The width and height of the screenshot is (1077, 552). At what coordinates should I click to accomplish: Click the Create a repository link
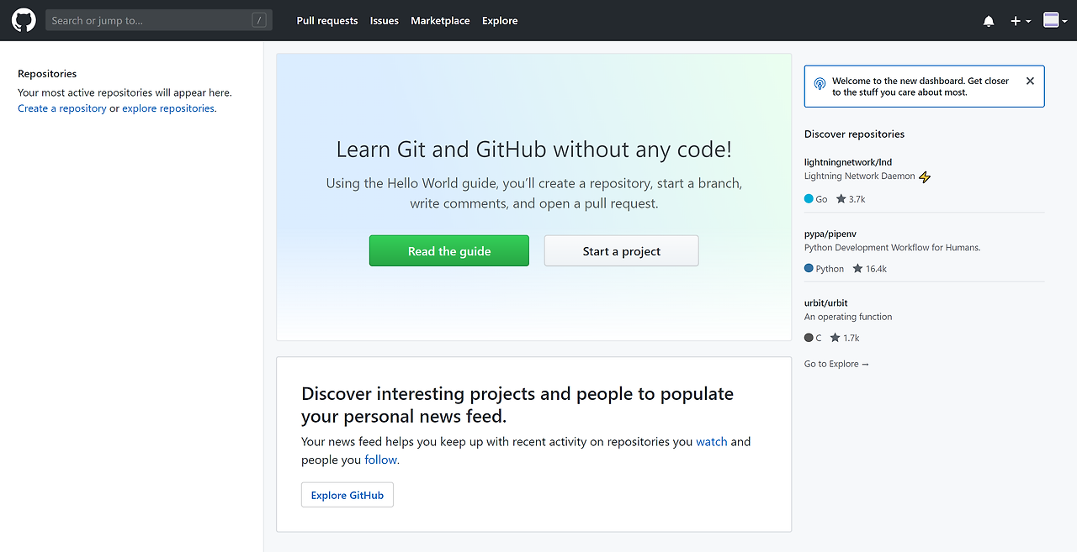click(x=62, y=108)
